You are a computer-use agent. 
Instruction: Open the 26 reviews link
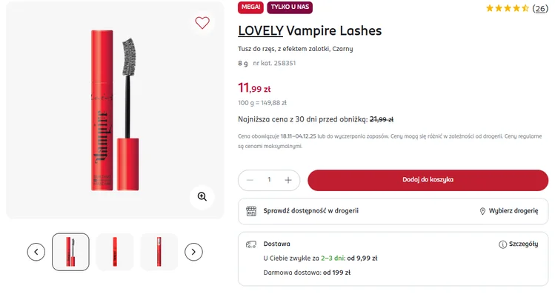[540, 9]
